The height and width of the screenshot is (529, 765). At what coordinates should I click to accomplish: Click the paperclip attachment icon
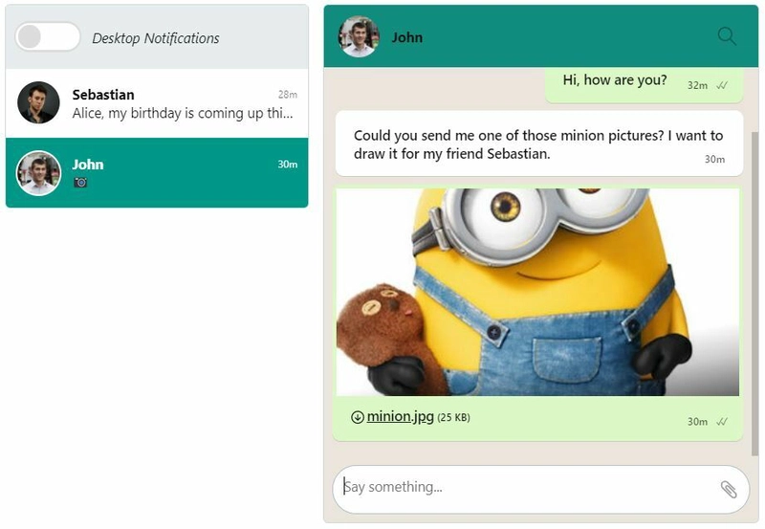[729, 489]
